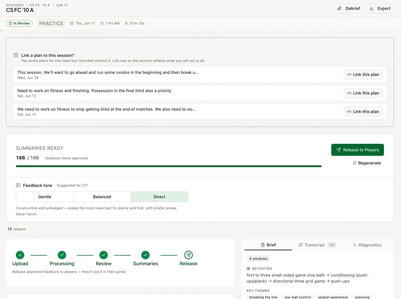Click the Upload step checkmark circle
This screenshot has width=401, height=299.
[20, 255]
